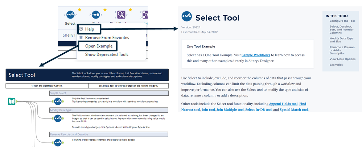Jump to Examples section in sidebar

point(336,65)
